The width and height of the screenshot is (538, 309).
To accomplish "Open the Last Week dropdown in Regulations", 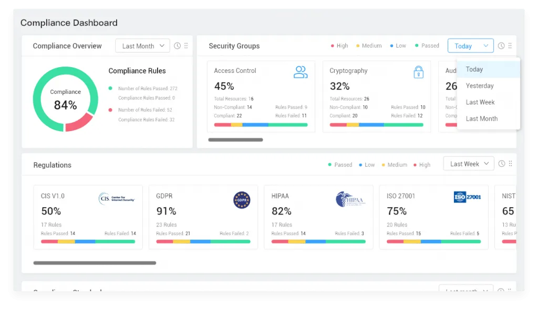I will tap(469, 164).
